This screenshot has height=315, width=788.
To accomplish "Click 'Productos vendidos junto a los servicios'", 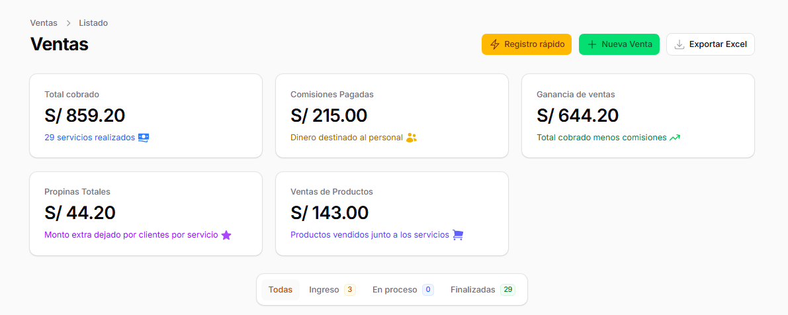I will tap(369, 235).
